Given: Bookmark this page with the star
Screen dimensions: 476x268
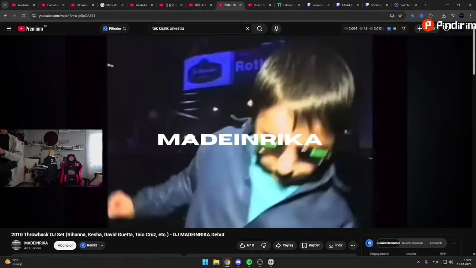Looking at the screenshot, I should 400,16.
